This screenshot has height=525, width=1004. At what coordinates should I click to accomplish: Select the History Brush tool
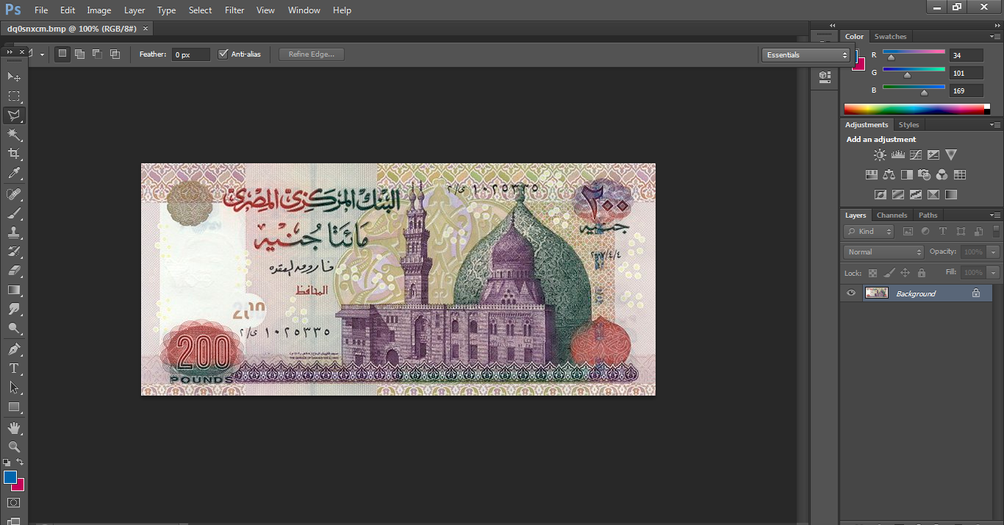pos(14,251)
